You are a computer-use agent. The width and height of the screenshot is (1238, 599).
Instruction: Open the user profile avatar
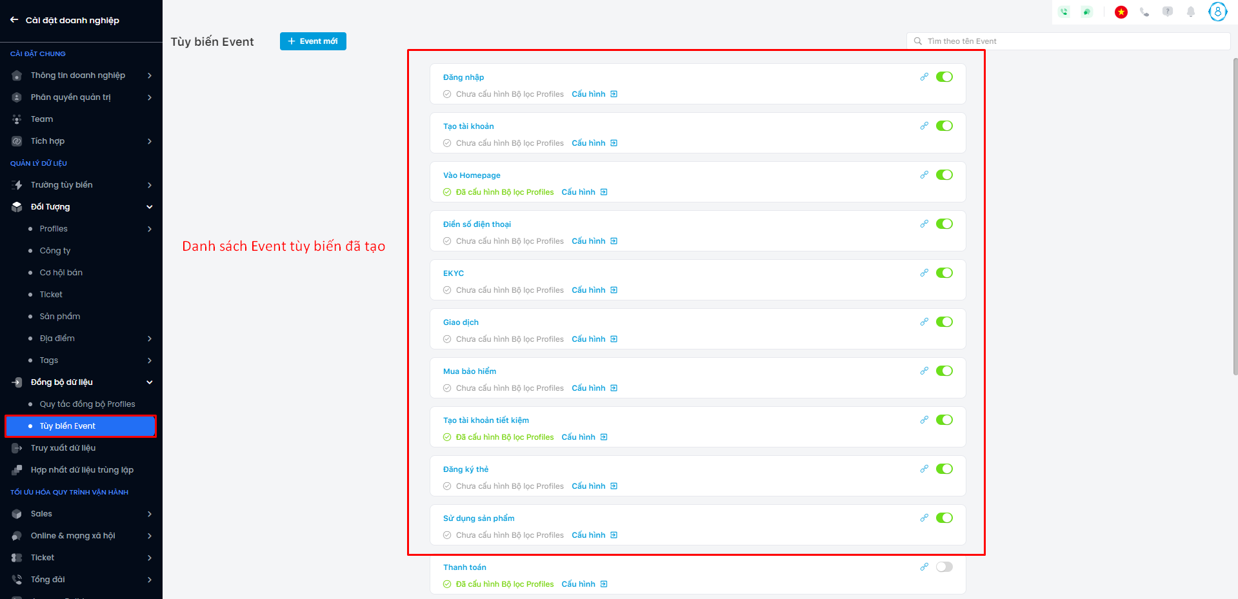pos(1217,12)
